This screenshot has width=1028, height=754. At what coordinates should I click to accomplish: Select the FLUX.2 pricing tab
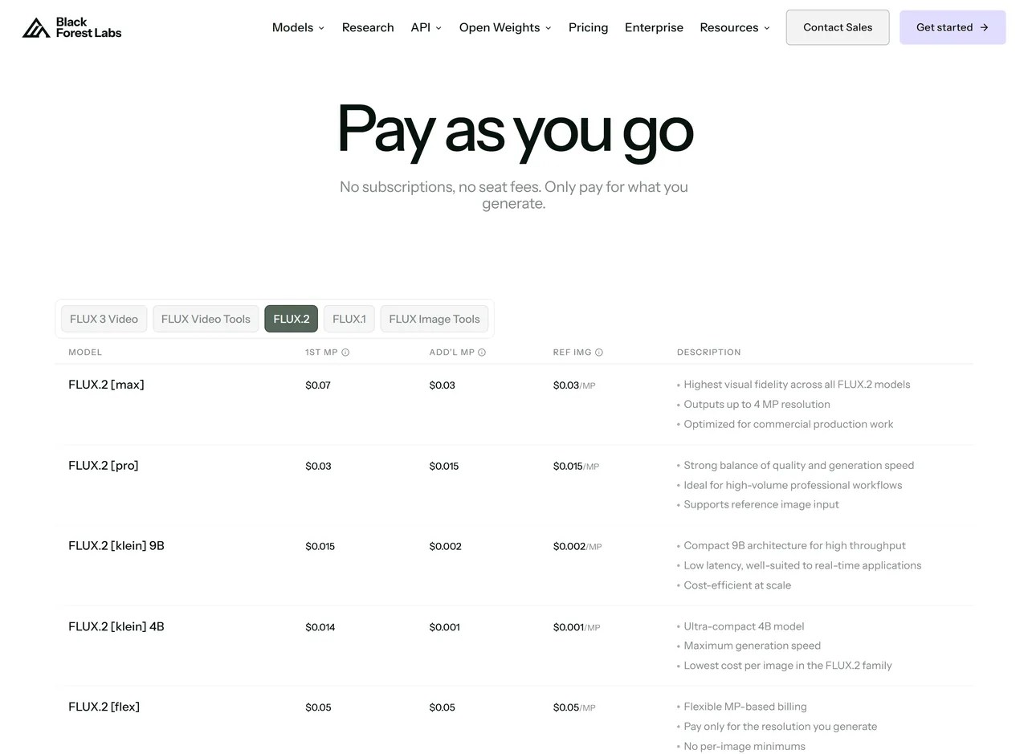[x=292, y=319]
